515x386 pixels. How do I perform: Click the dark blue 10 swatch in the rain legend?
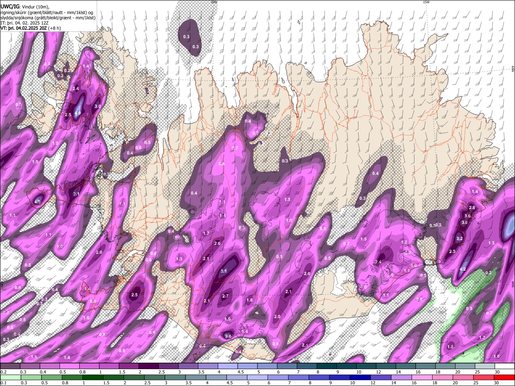pos(360,378)
